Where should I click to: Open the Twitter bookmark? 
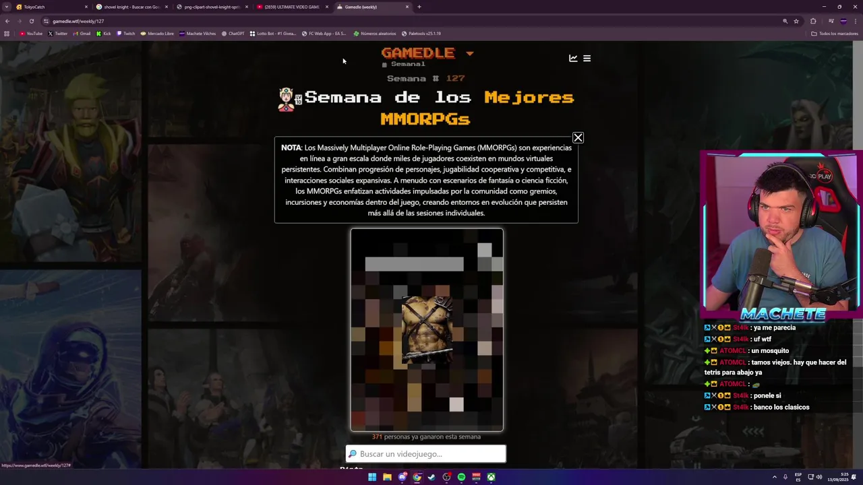[58, 34]
